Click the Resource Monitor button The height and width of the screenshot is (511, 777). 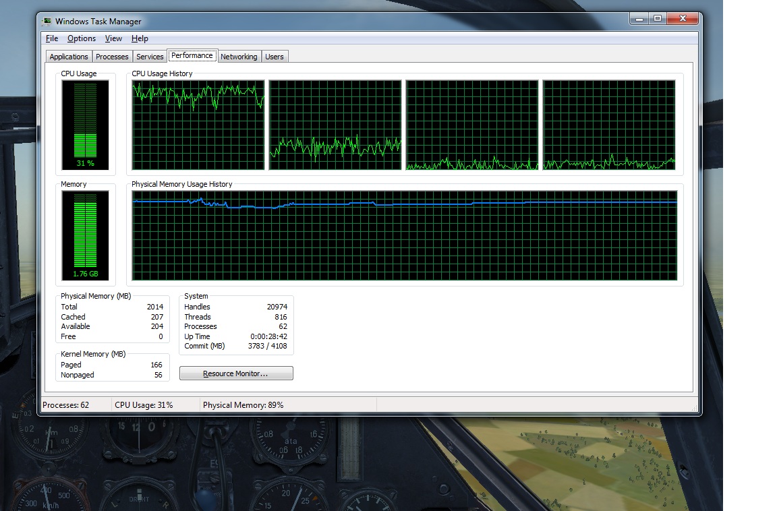236,373
